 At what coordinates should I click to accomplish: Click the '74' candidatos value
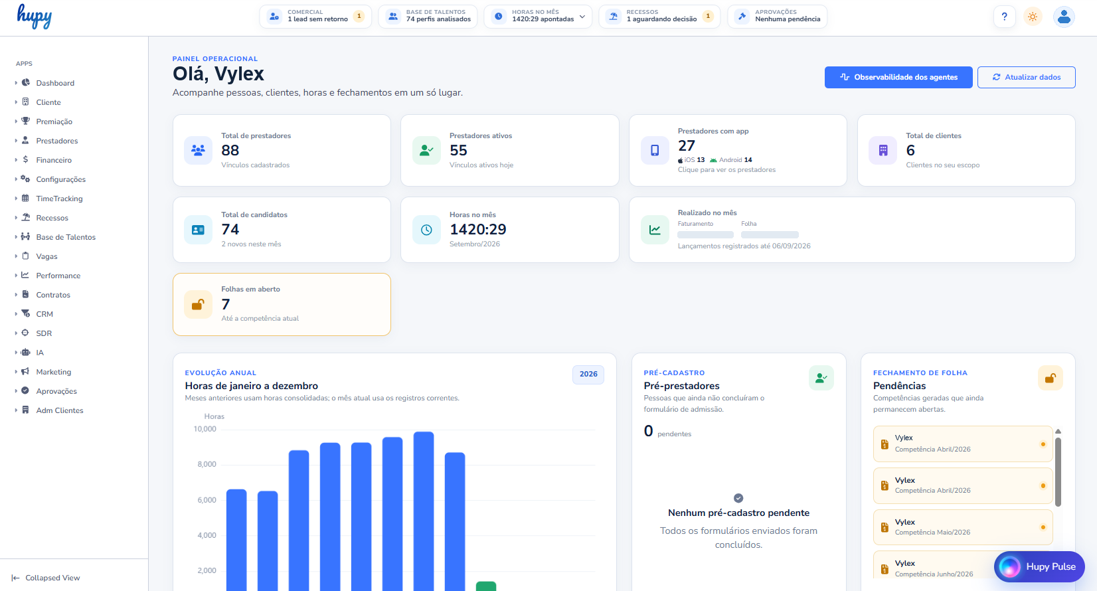[230, 230]
